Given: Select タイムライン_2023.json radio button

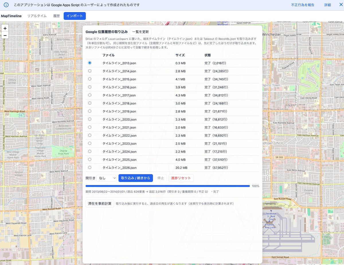Looking at the screenshot, I should 90,143.
